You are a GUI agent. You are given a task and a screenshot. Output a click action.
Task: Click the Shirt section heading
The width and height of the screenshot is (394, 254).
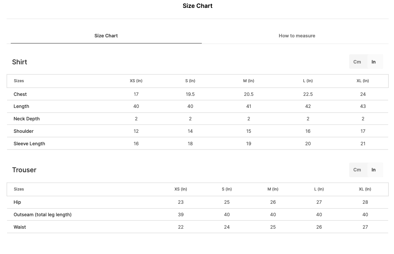point(20,62)
